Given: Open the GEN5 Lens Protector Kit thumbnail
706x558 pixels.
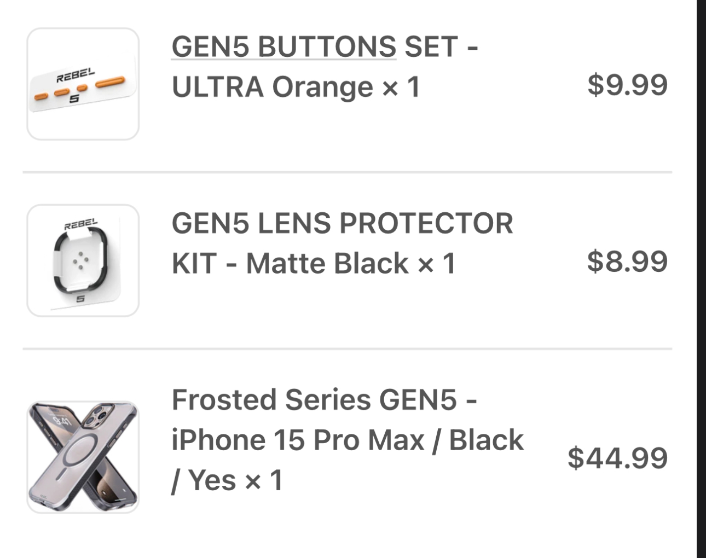Looking at the screenshot, I should coord(83,260).
